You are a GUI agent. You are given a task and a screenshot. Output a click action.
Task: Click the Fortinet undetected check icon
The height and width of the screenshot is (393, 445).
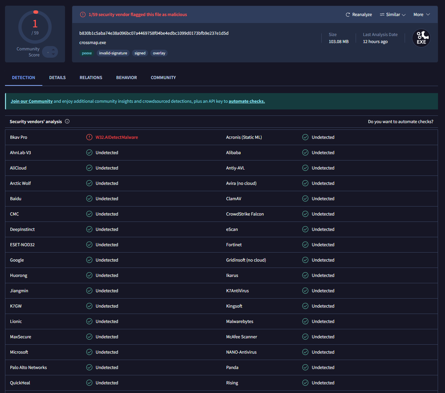[305, 245]
